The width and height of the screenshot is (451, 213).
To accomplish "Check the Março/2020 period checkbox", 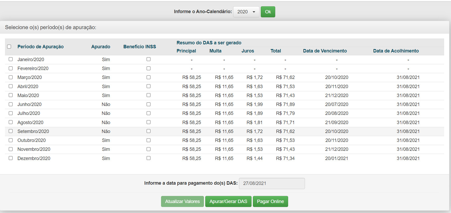I will [x=11, y=77].
